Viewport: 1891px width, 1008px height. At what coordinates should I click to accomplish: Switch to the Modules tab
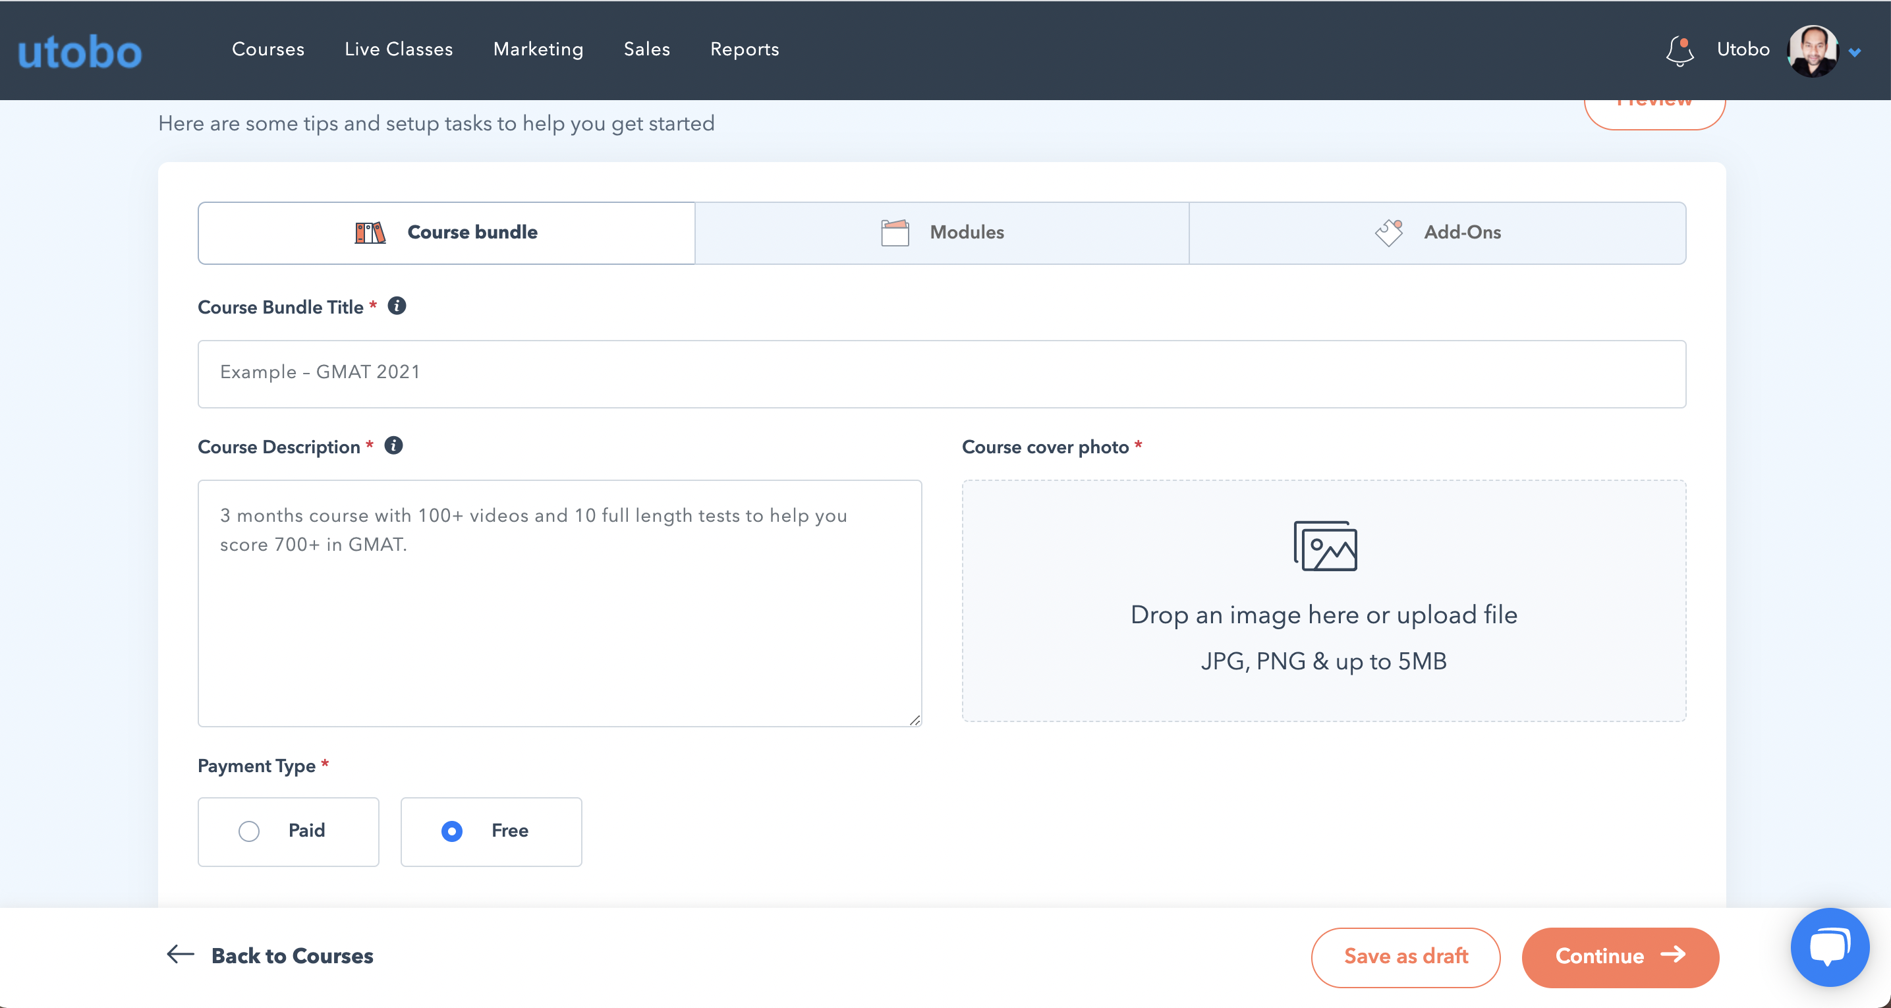click(x=942, y=233)
